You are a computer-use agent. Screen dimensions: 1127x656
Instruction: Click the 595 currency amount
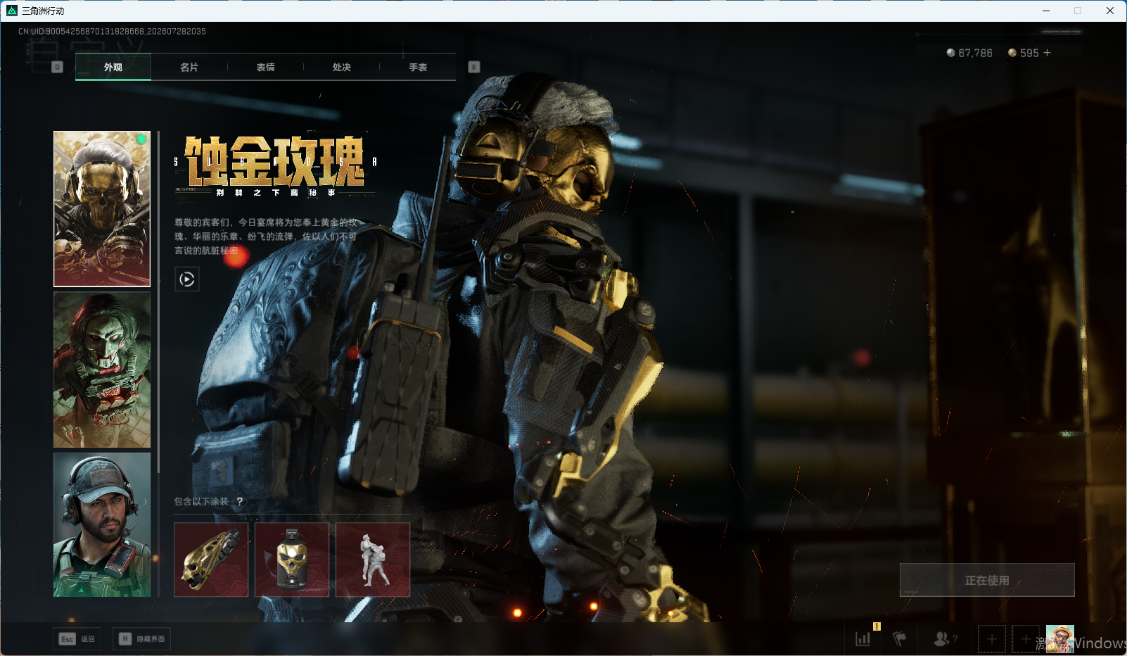click(1029, 53)
